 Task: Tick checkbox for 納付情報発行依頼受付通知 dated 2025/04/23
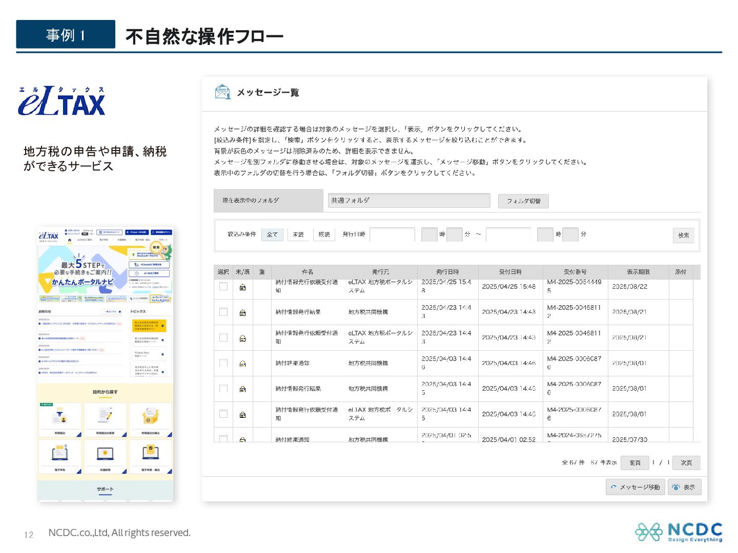click(223, 337)
